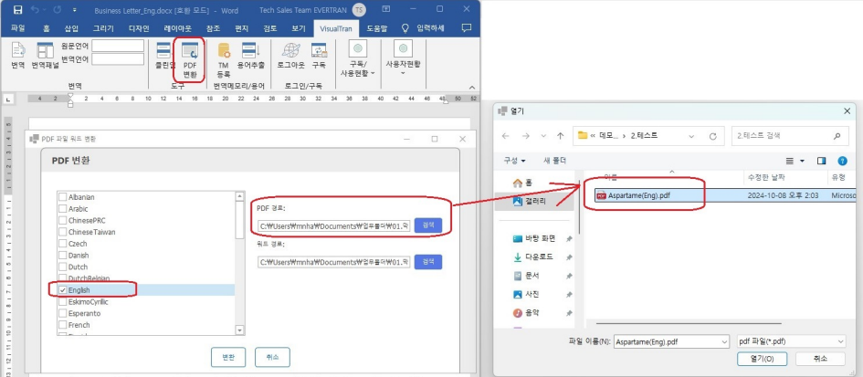
Task: Switch to the 디자인 ribbon tab
Action: click(x=139, y=28)
